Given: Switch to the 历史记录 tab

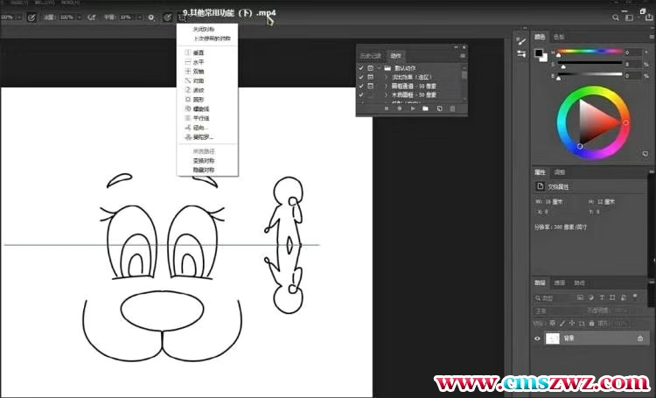Looking at the screenshot, I should (371, 55).
